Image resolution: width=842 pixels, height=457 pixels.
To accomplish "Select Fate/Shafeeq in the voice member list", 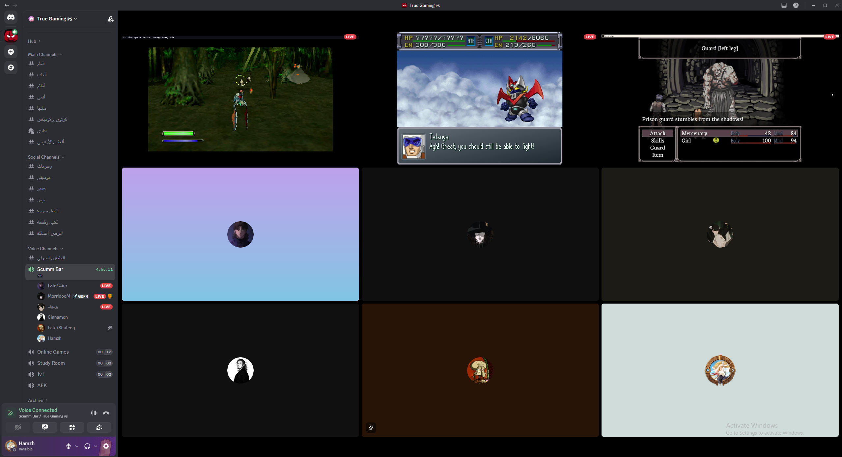I will pos(75,328).
